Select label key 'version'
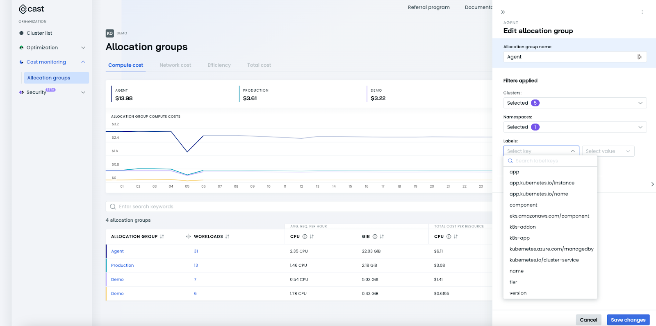This screenshot has height=326, width=656. pos(550,293)
